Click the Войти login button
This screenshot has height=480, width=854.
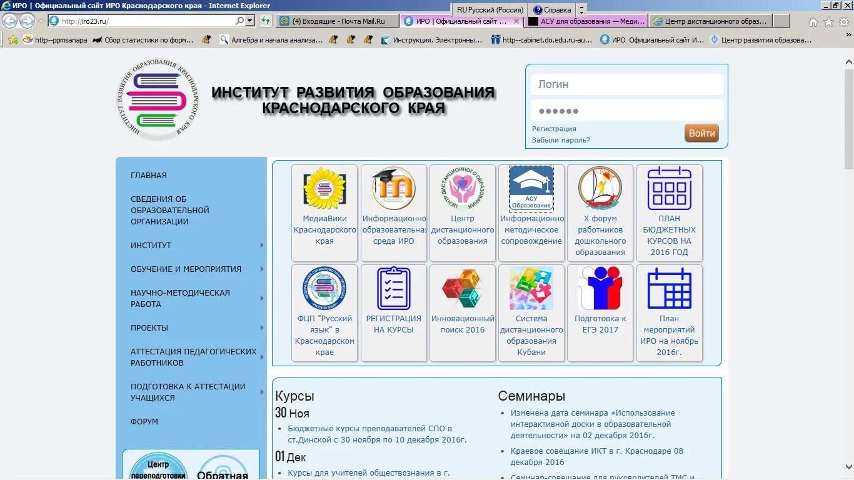click(x=701, y=133)
